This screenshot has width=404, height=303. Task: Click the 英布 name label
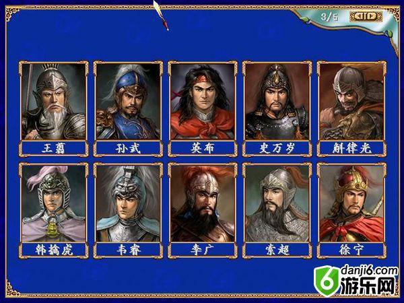[x=203, y=149]
